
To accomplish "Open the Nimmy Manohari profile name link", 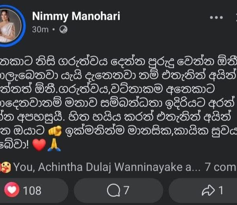I will (76, 16).
